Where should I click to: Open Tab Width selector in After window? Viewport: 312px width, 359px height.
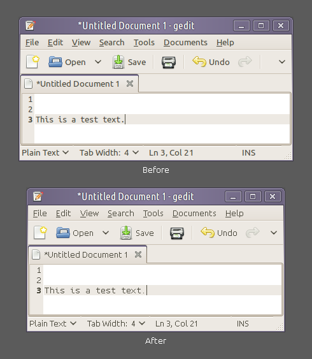click(x=116, y=323)
